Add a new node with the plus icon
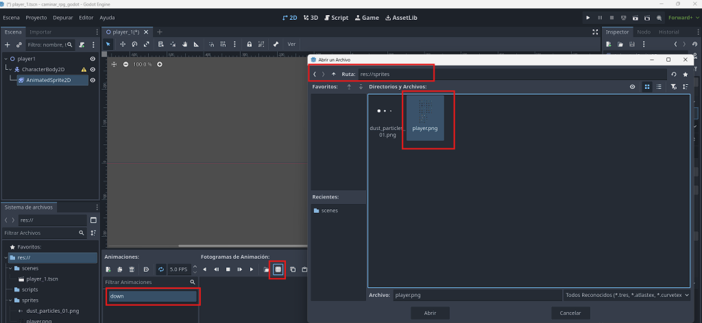 tap(8, 44)
